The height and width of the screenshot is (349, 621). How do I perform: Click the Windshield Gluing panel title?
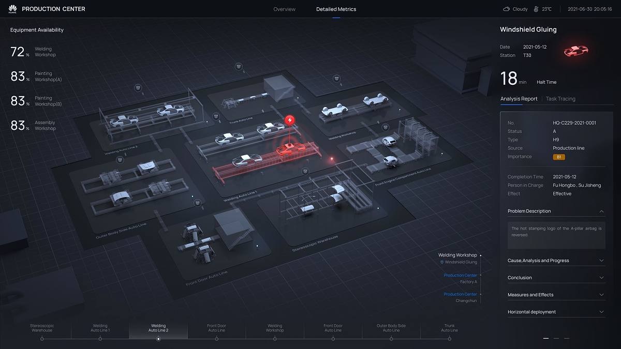pos(528,29)
